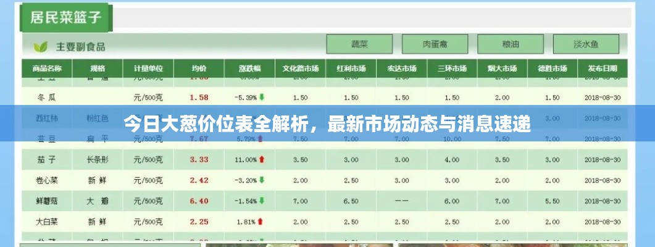The image size is (655, 247).
Task: Click the 6.40 average price for 鲜蘑菇
Action: [x=199, y=201]
